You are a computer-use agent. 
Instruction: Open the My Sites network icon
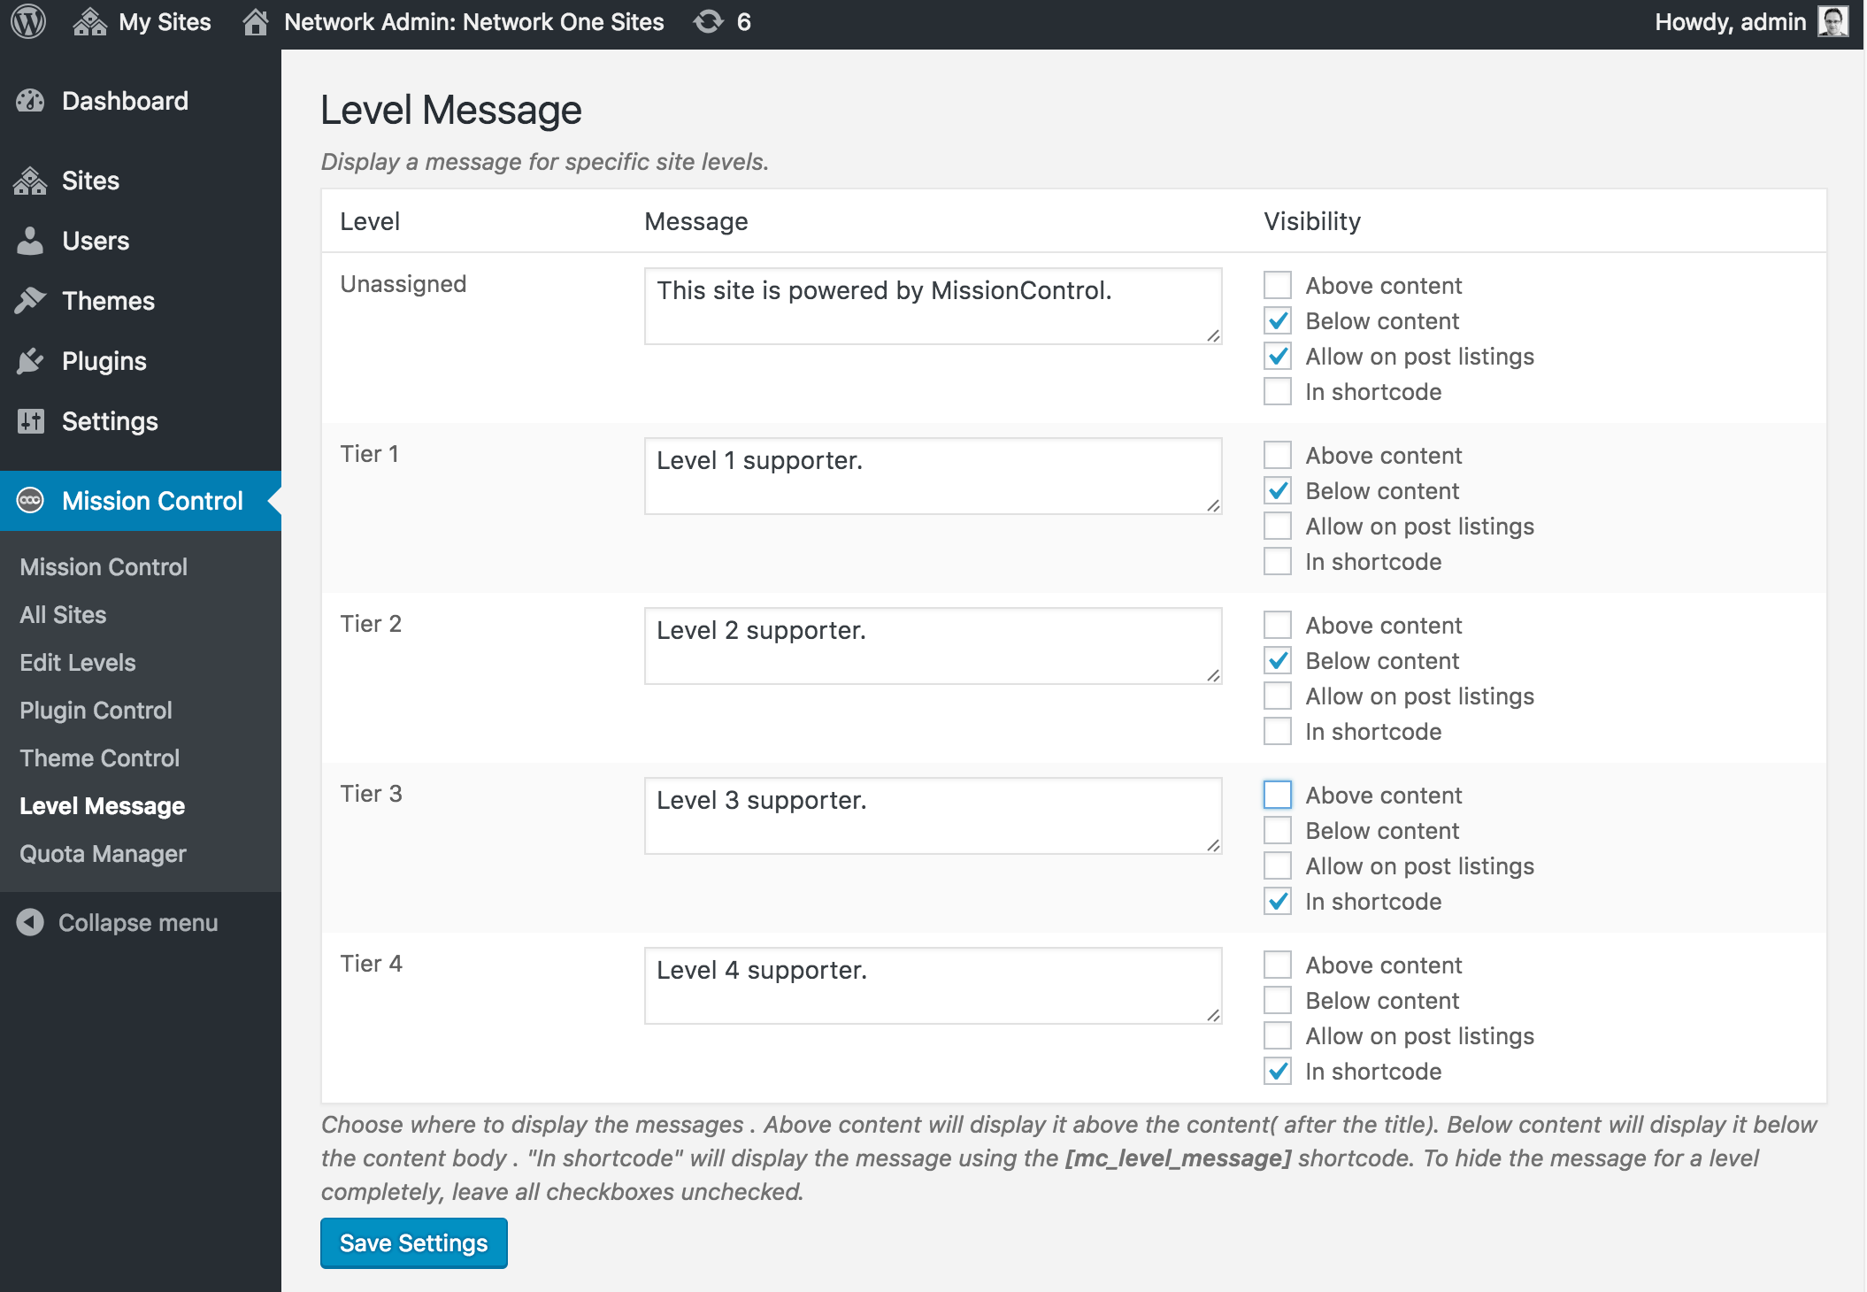[x=89, y=21]
